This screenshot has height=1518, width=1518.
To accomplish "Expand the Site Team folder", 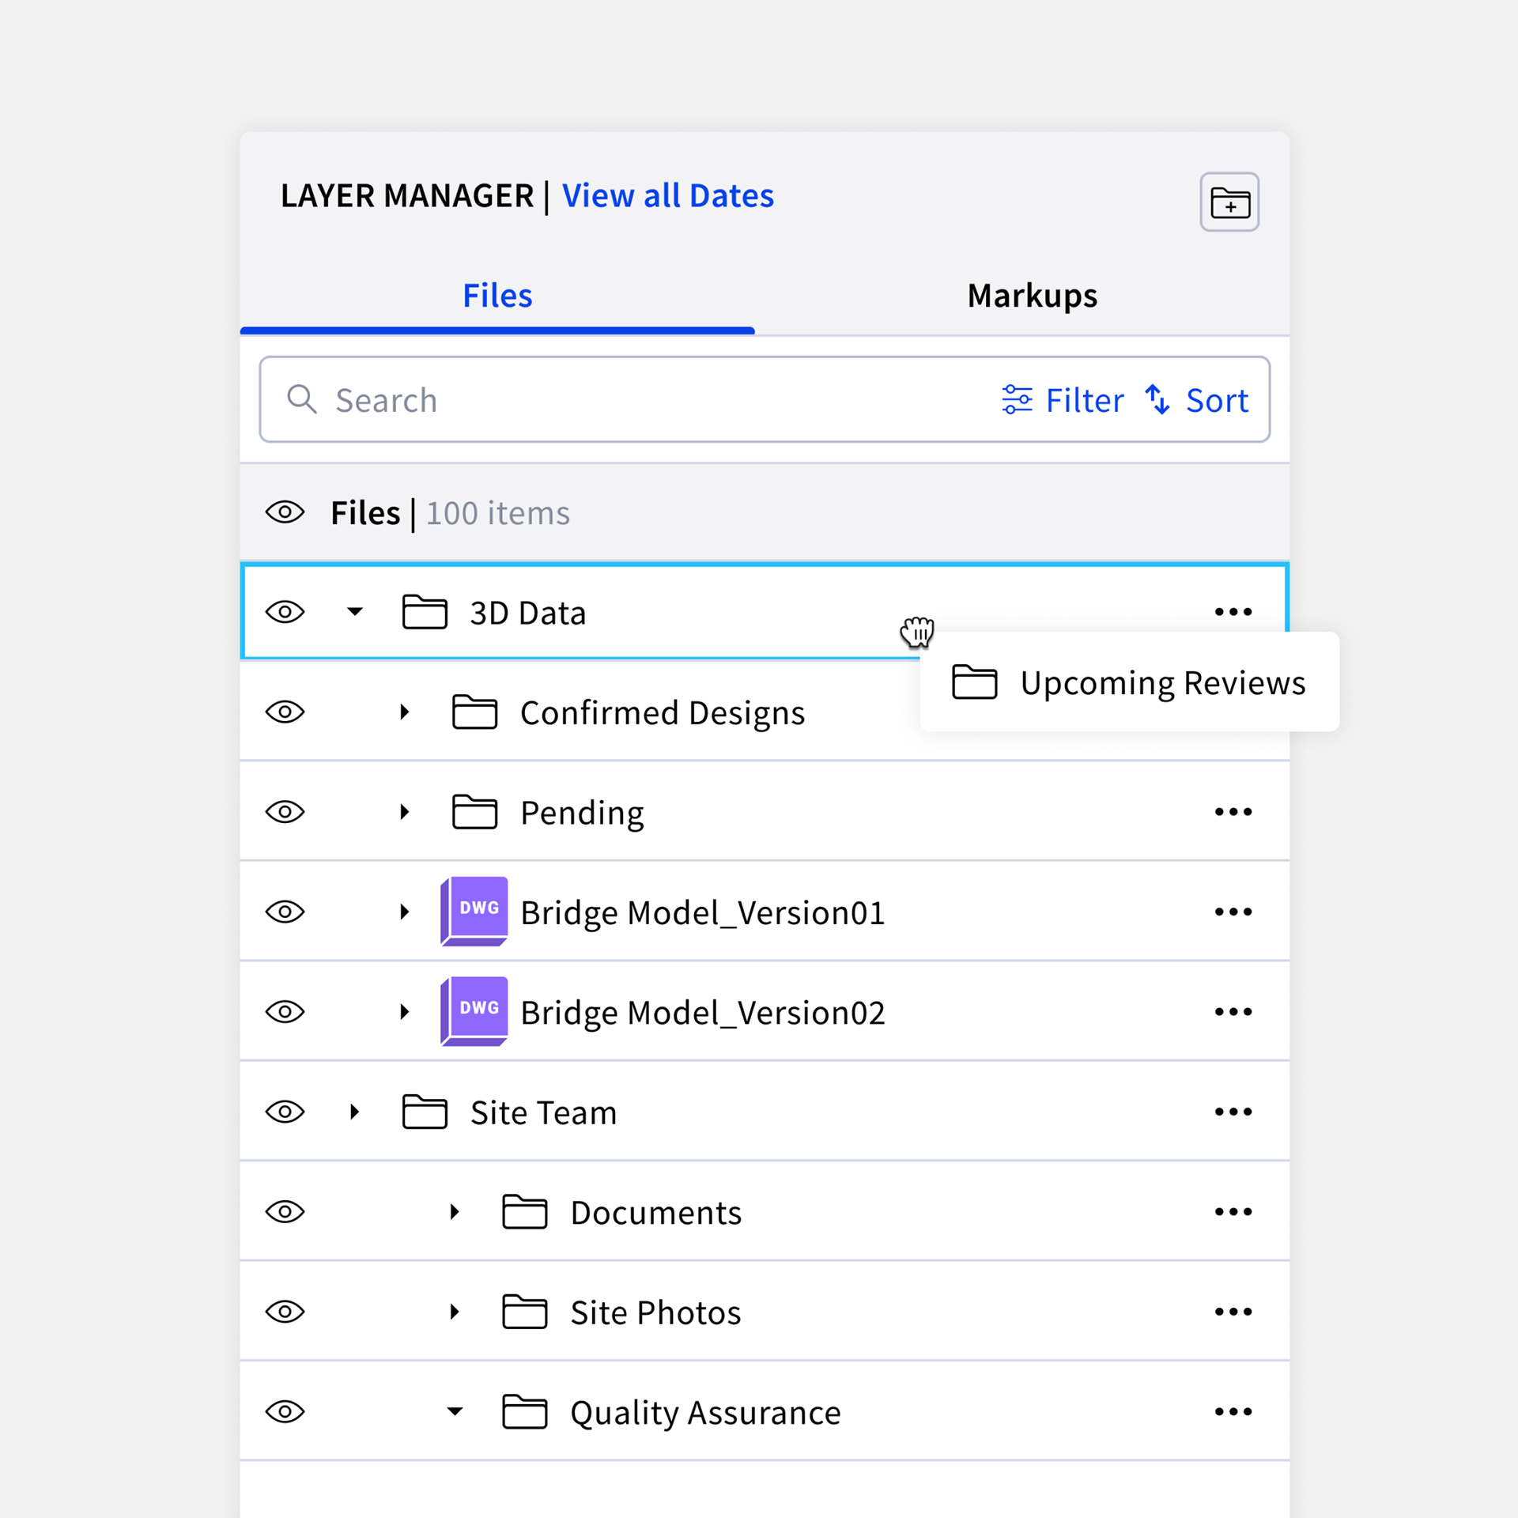I will click(355, 1112).
